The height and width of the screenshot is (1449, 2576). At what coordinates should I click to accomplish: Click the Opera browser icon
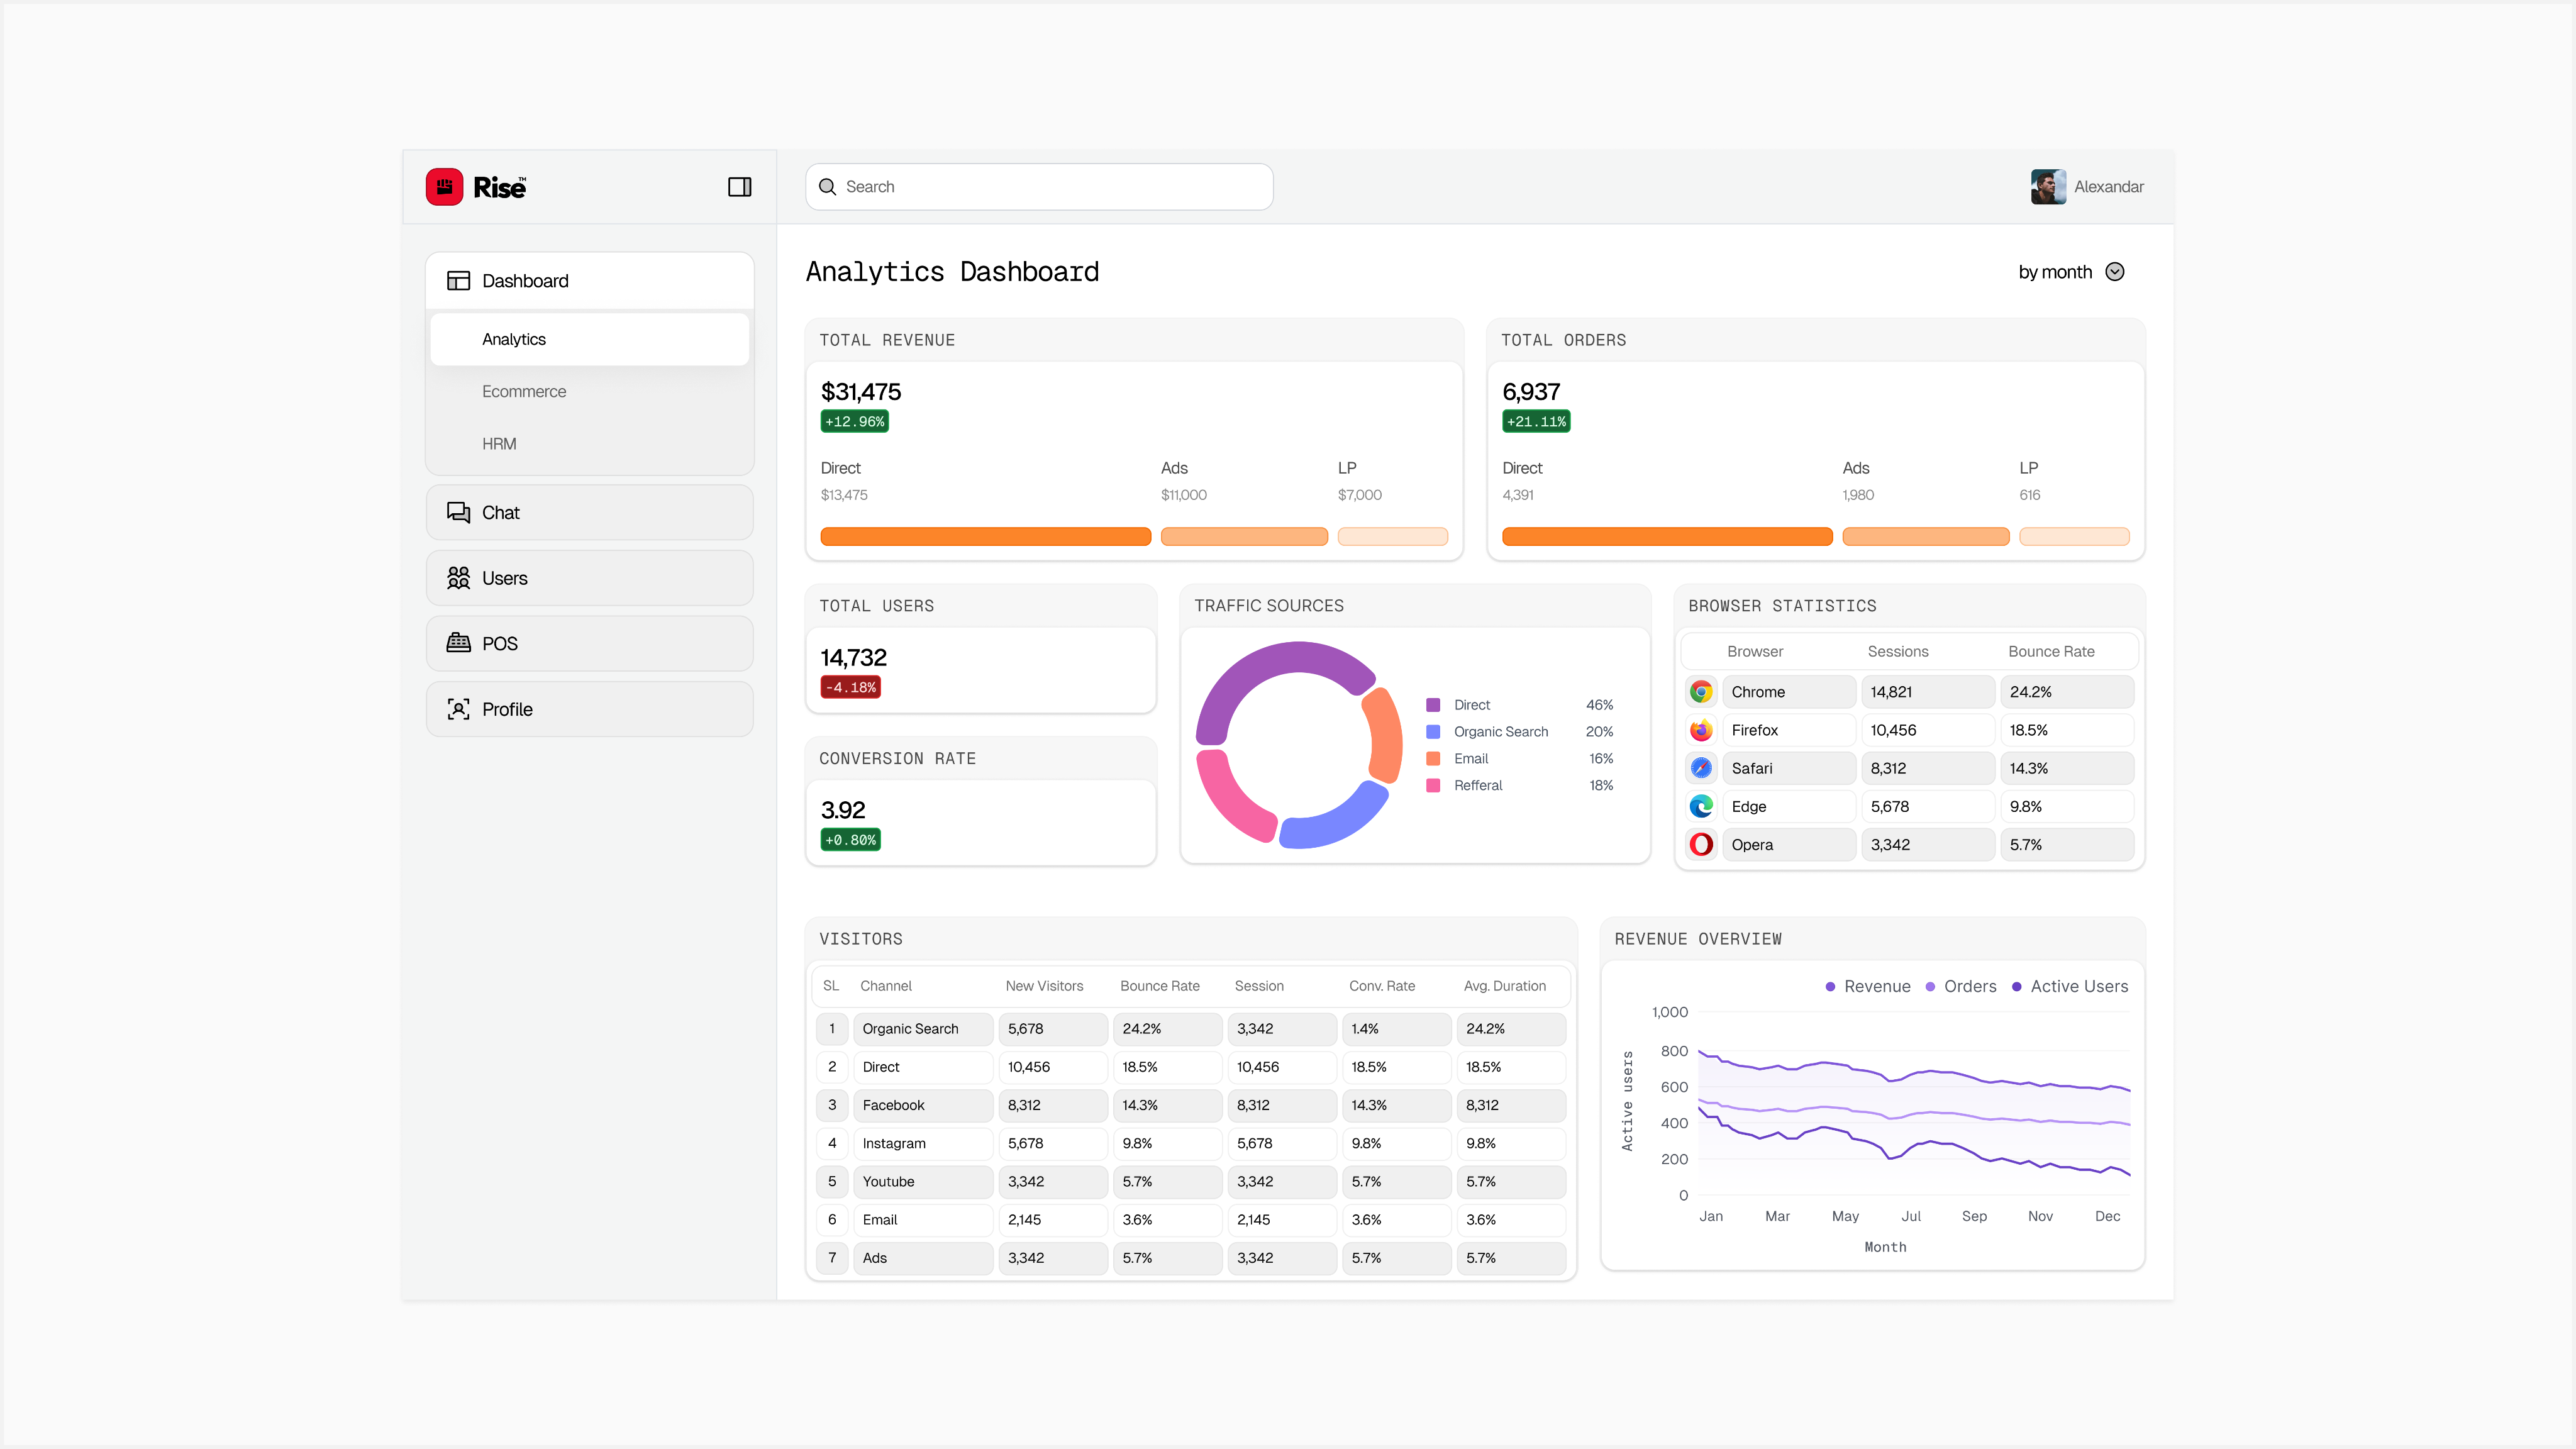point(1701,844)
